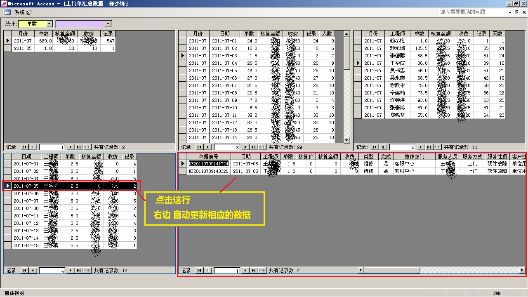Viewport: 528px width, 297px height.
Task: Go to first record in the 12-record table
Action: [x=24, y=271]
